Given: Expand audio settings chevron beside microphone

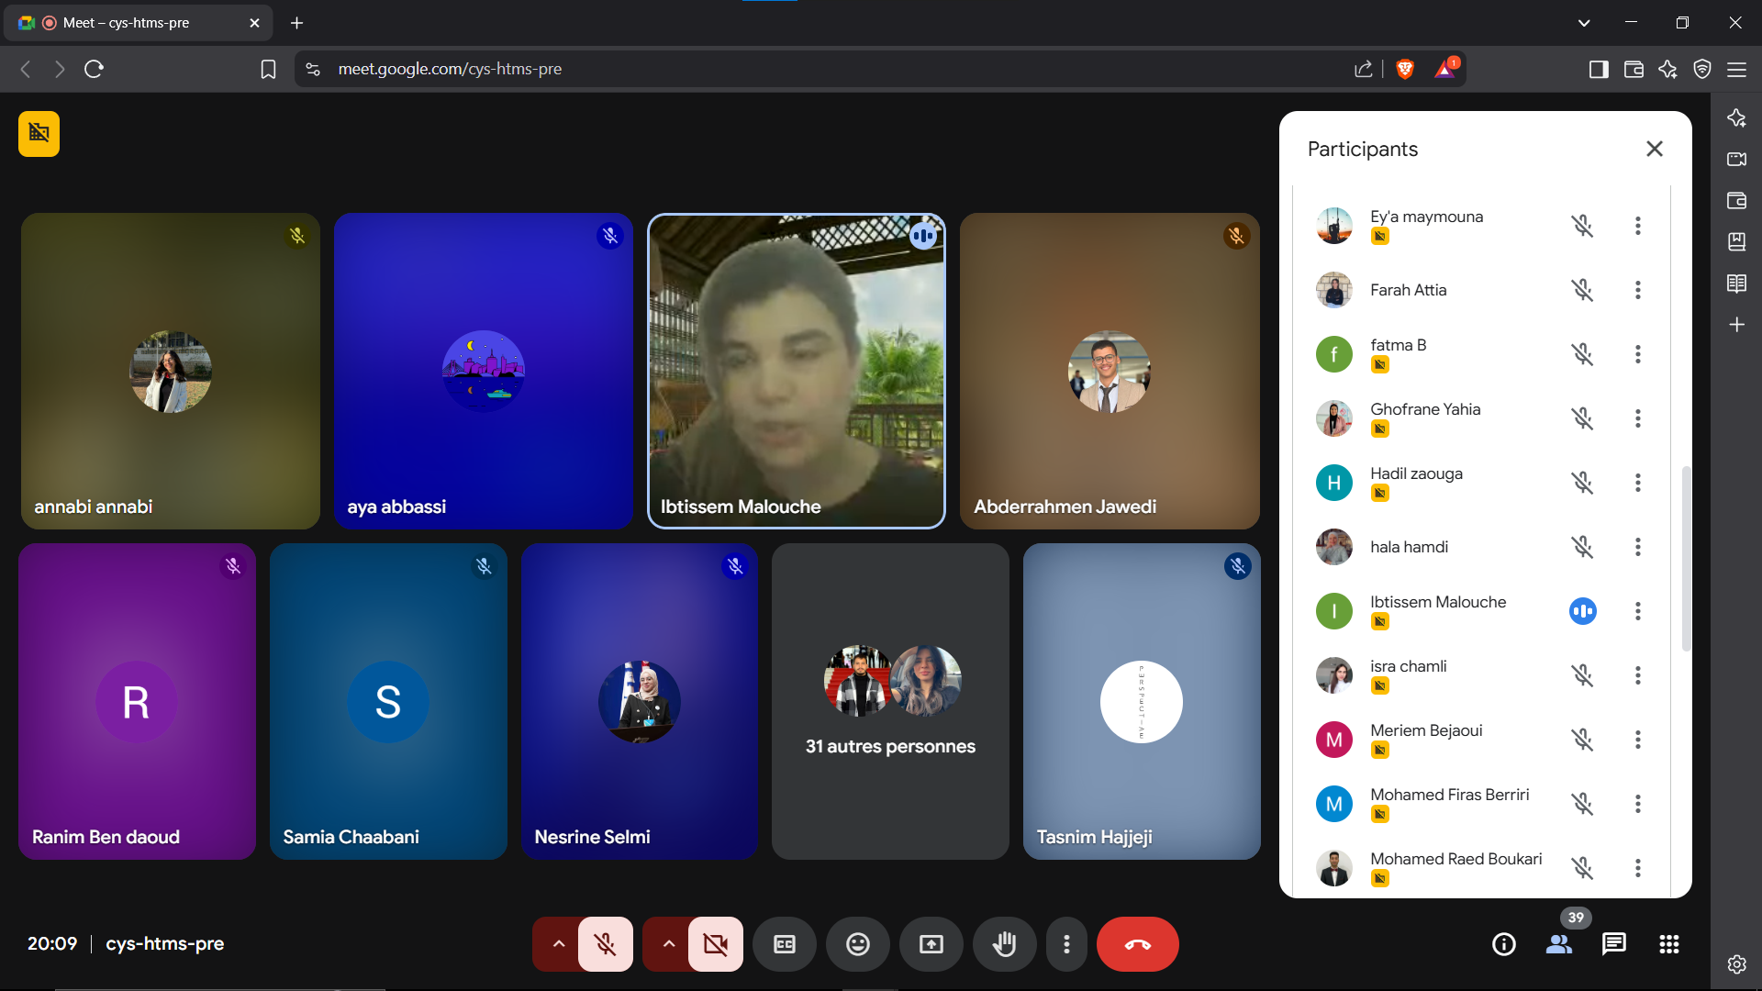Looking at the screenshot, I should tap(558, 944).
